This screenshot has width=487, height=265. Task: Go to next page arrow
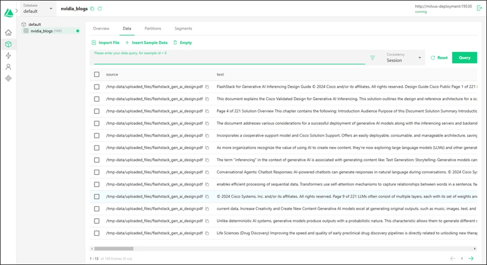pos(471,258)
